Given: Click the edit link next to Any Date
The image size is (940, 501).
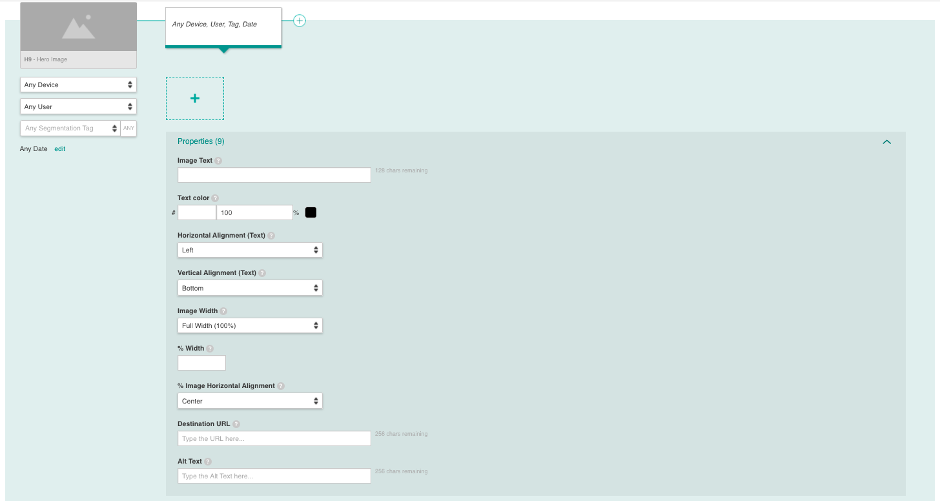Looking at the screenshot, I should coord(59,149).
